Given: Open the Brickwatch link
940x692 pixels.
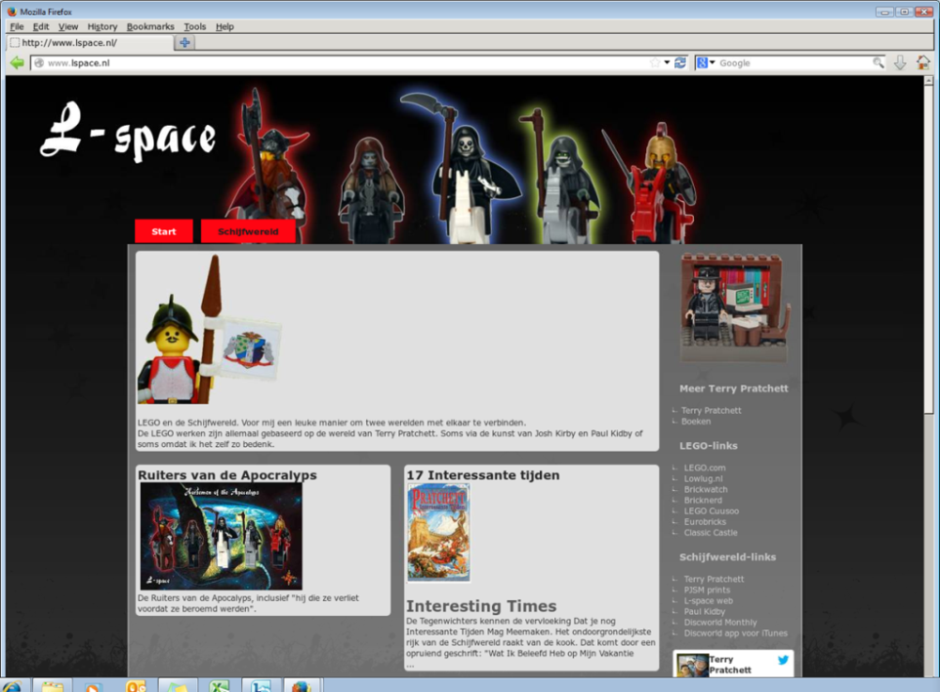Looking at the screenshot, I should 706,489.
